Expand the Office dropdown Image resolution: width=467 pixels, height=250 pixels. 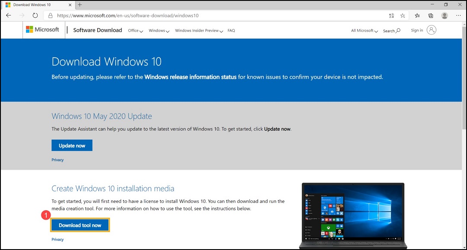pos(135,30)
